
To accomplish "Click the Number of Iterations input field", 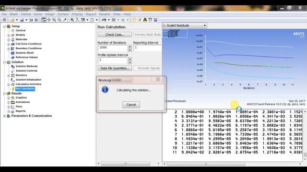I will click(113, 48).
